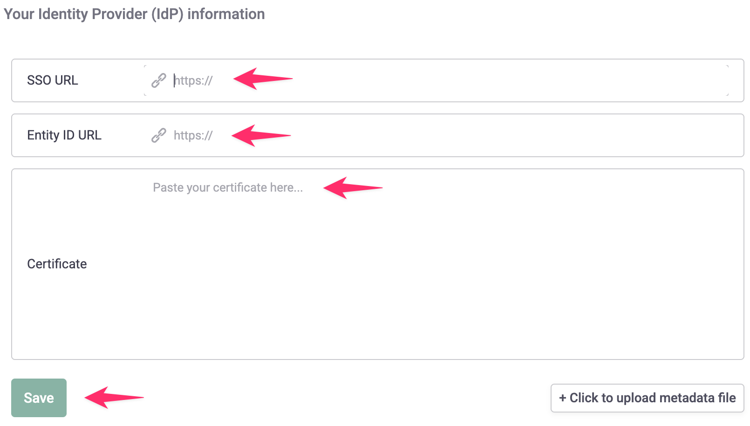Click the https:// placeholder in SSO URL
Image resolution: width=750 pixels, height=426 pixels.
click(x=193, y=80)
